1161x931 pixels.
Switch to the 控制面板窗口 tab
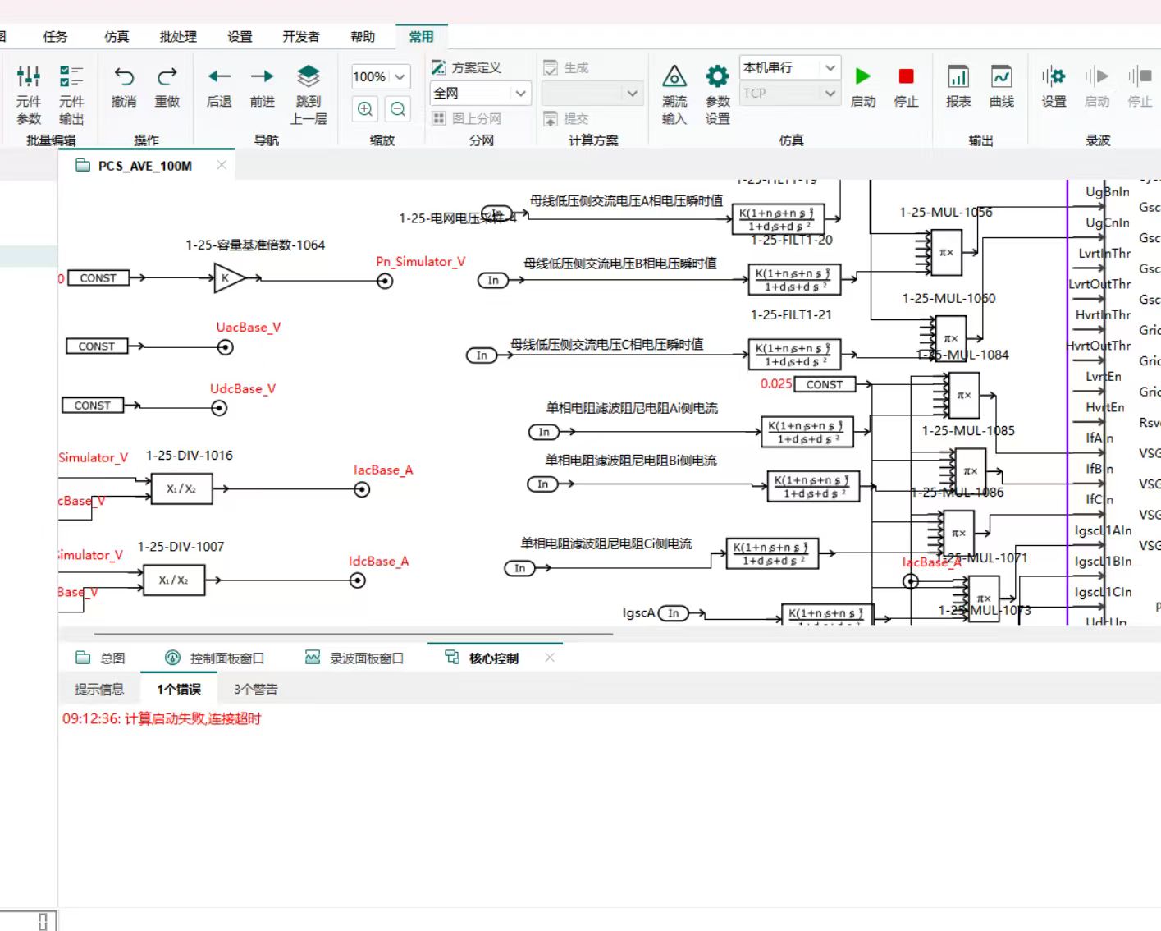pos(216,658)
